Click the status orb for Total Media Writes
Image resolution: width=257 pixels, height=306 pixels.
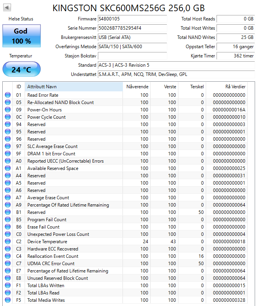point(8,300)
